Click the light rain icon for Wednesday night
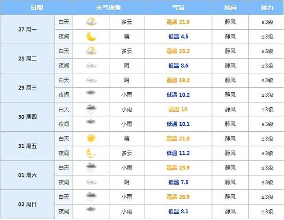The height and width of the screenshot is (220, 284). click(91, 94)
